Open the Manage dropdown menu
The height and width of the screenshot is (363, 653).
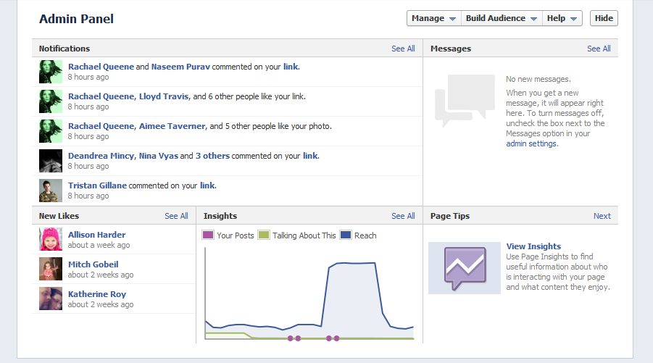coord(434,18)
